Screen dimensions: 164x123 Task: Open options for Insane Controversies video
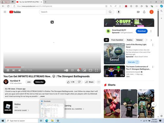click(x=153, y=67)
